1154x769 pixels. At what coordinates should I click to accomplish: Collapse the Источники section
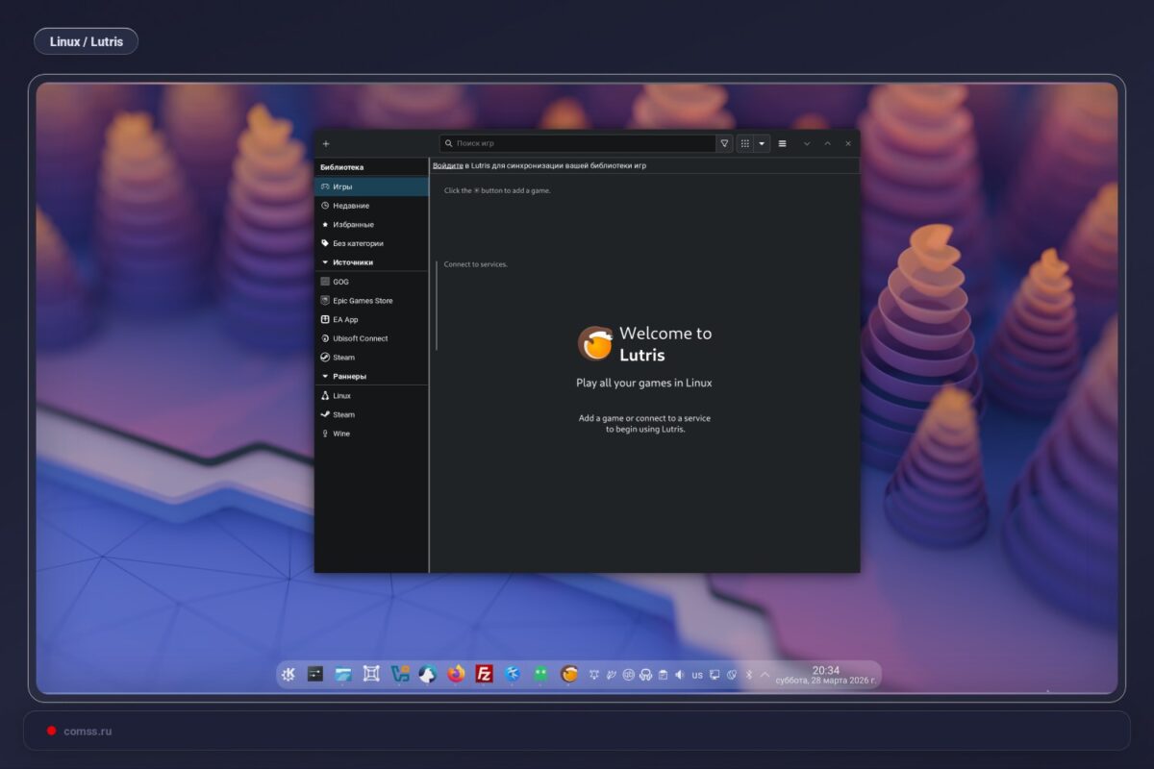[x=323, y=261]
